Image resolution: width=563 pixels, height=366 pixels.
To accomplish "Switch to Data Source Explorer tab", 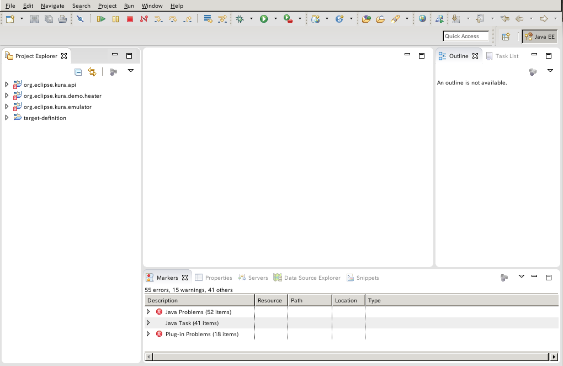I will pyautogui.click(x=307, y=278).
